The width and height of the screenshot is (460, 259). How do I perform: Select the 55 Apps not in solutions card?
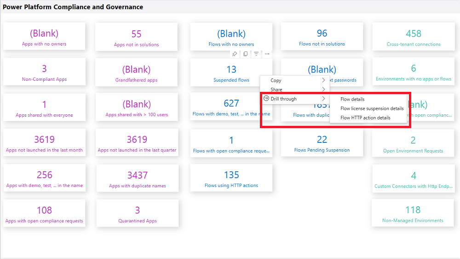(137, 37)
